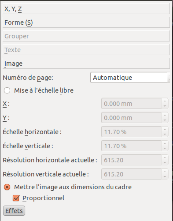Decrease Résolution verticale actuelle with down arrow

coord(165,177)
